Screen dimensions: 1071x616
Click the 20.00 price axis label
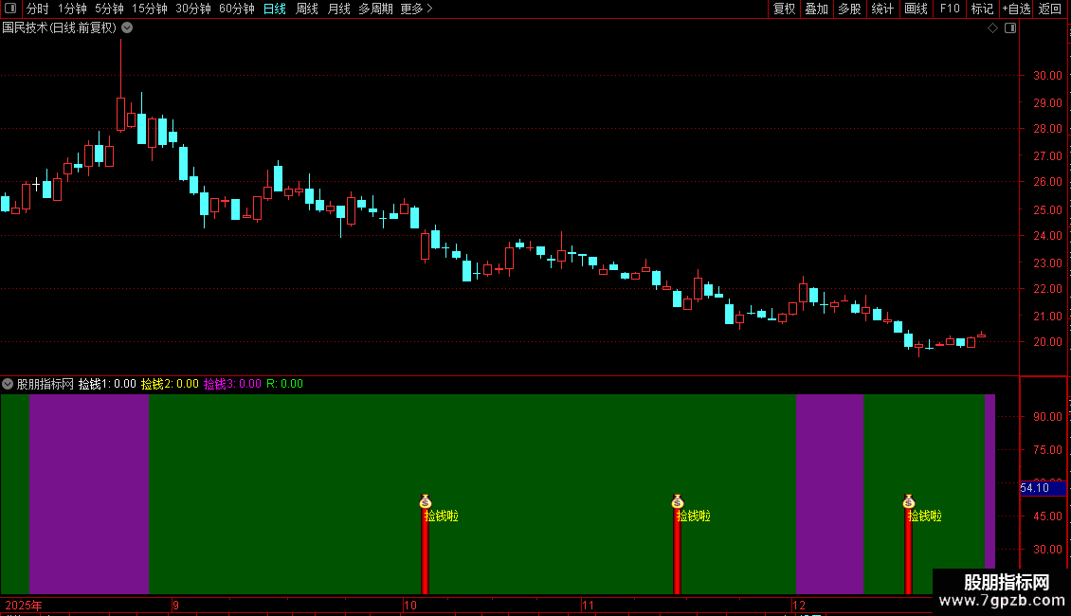tap(1047, 342)
